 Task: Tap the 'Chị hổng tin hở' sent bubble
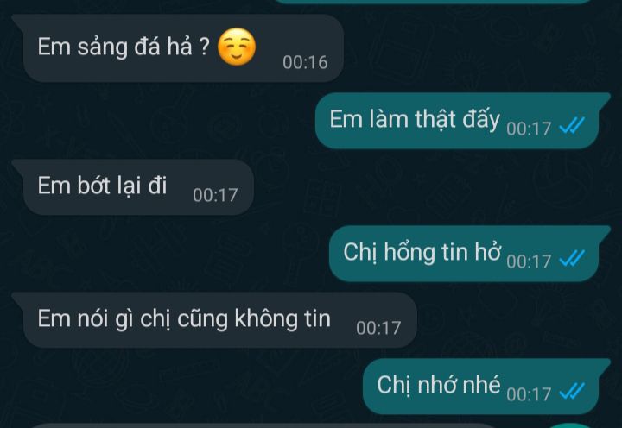[470, 254]
